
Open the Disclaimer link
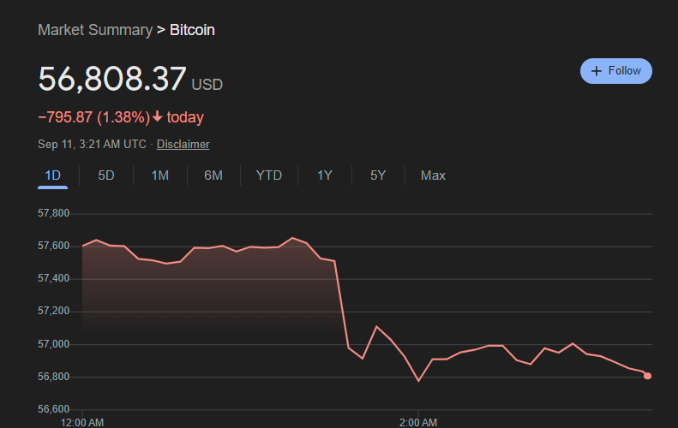(x=183, y=145)
